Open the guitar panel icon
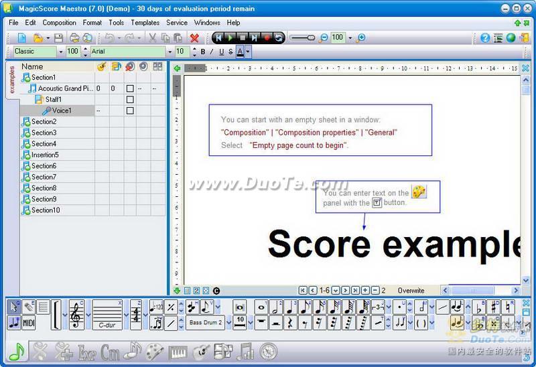 [x=201, y=352]
